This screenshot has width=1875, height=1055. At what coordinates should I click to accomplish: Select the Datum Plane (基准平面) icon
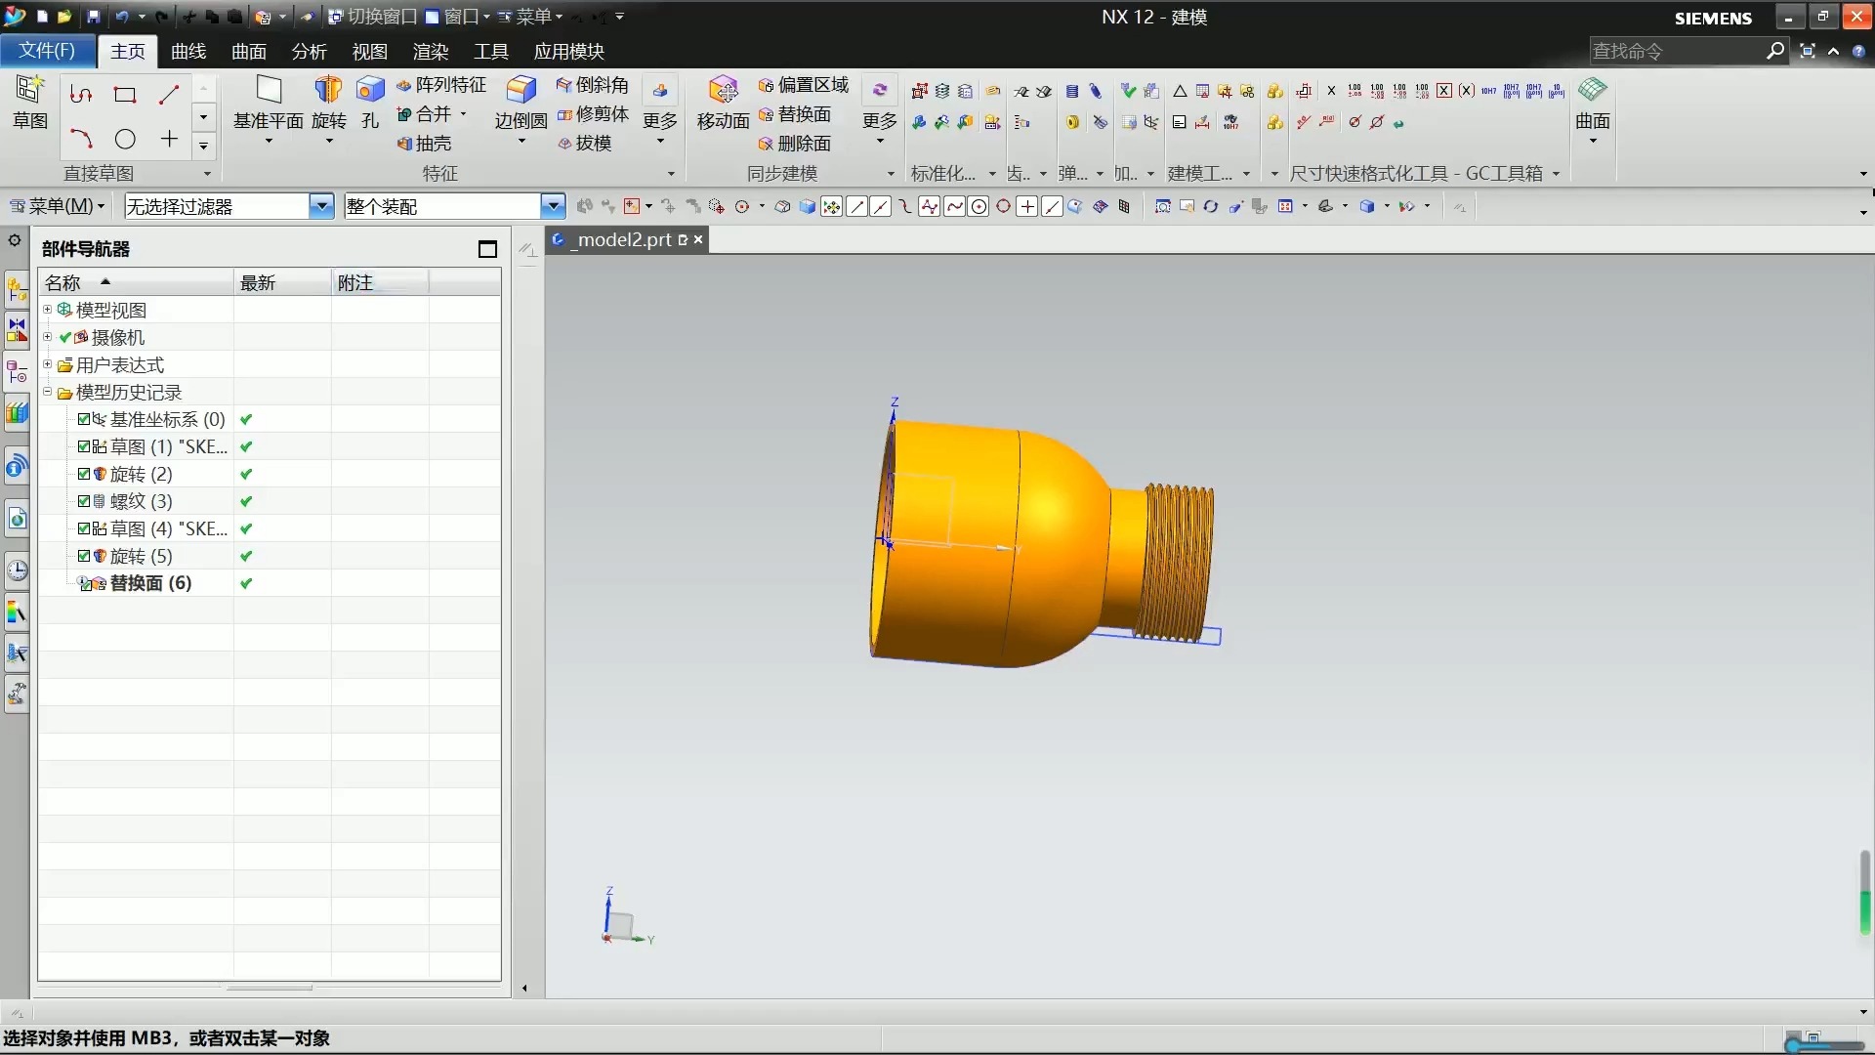269,91
